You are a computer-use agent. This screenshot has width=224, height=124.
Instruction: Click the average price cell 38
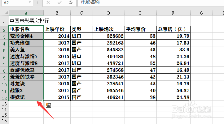[x=141, y=97]
